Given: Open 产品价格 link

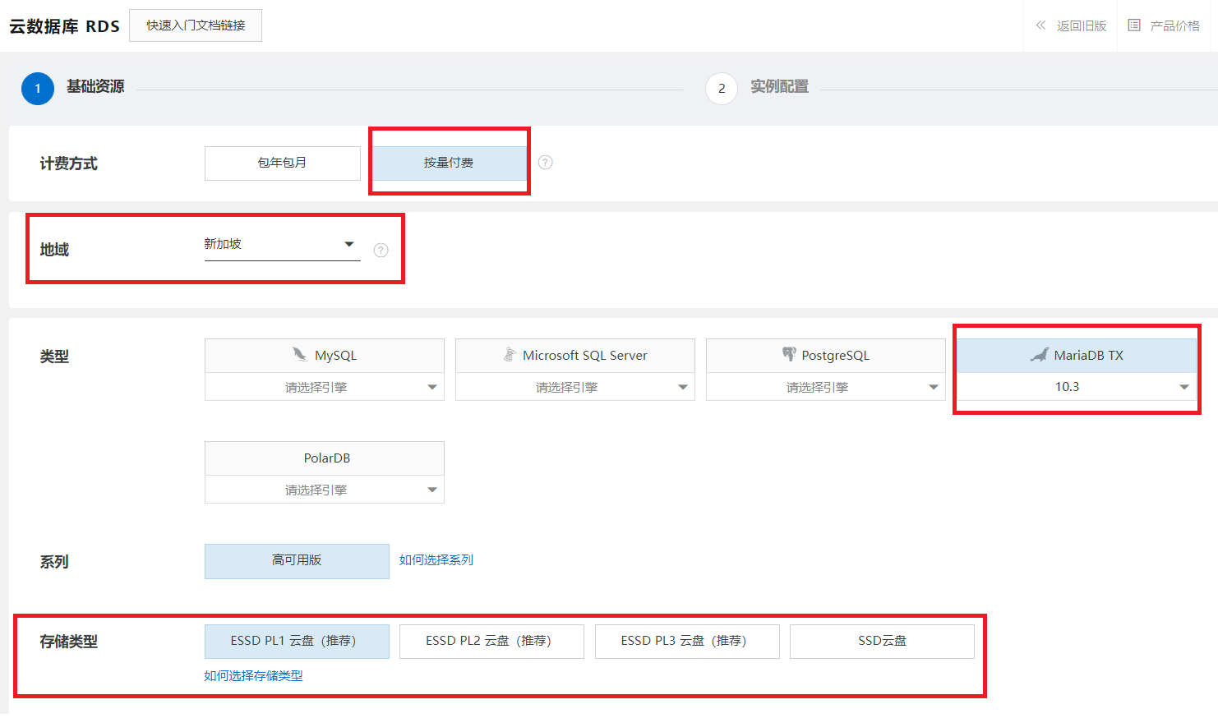Looking at the screenshot, I should click(x=1175, y=25).
